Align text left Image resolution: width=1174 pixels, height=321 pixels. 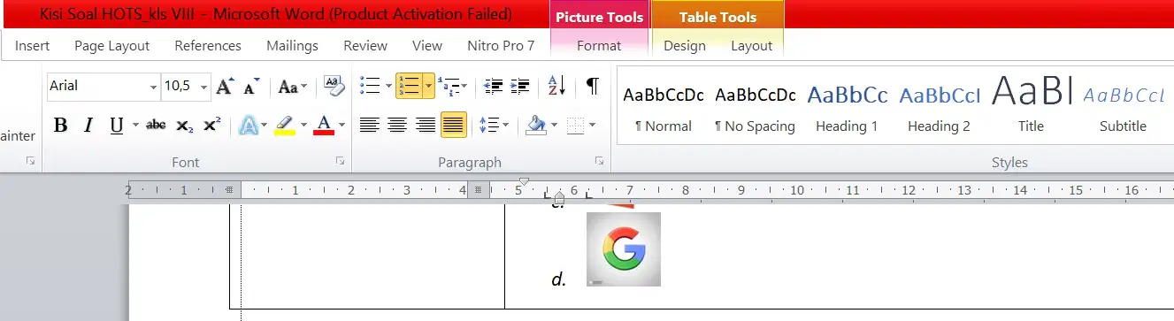point(369,126)
